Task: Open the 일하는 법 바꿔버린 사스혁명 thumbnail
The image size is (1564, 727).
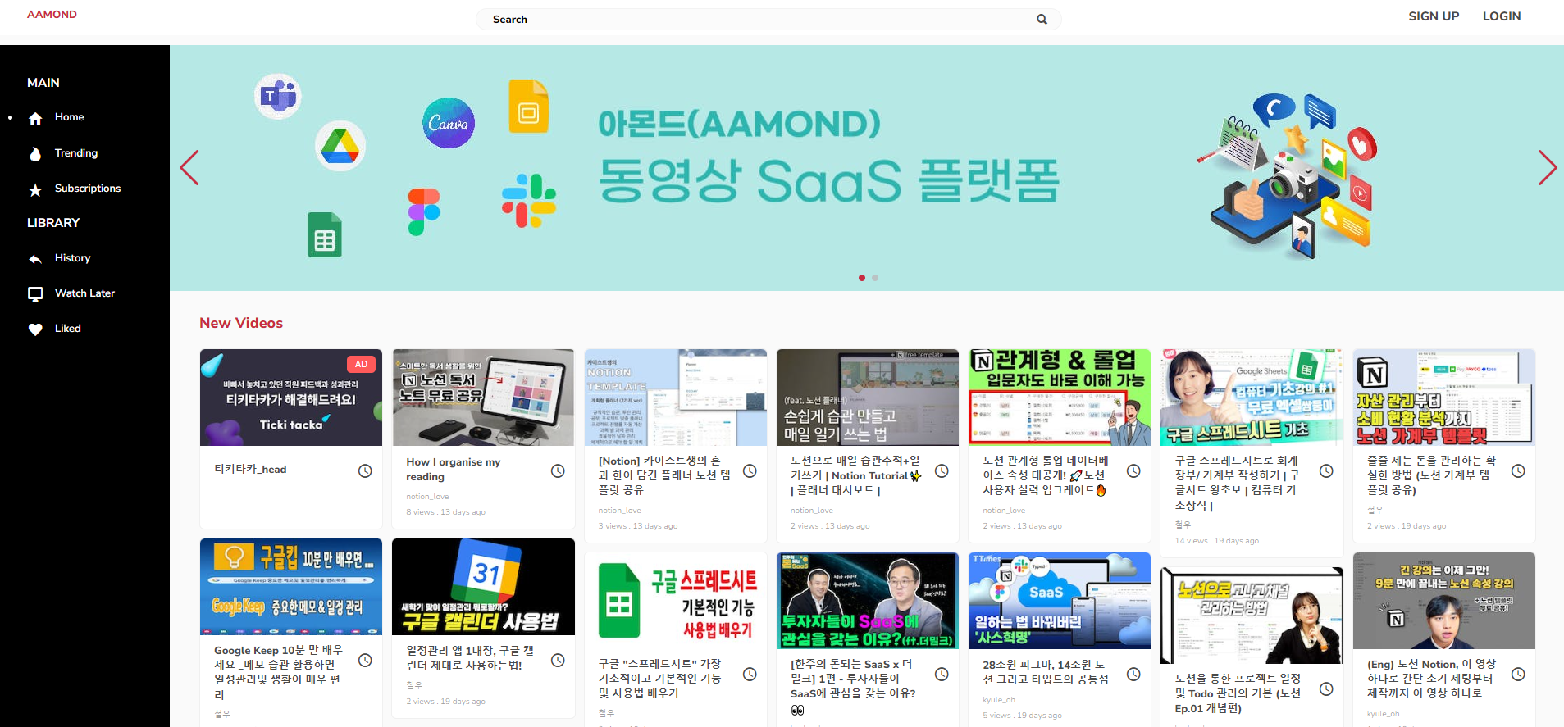Action: click(1060, 601)
